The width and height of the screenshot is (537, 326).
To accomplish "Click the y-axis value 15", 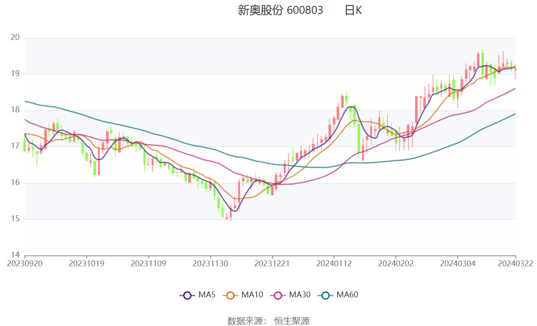I will [x=15, y=219].
